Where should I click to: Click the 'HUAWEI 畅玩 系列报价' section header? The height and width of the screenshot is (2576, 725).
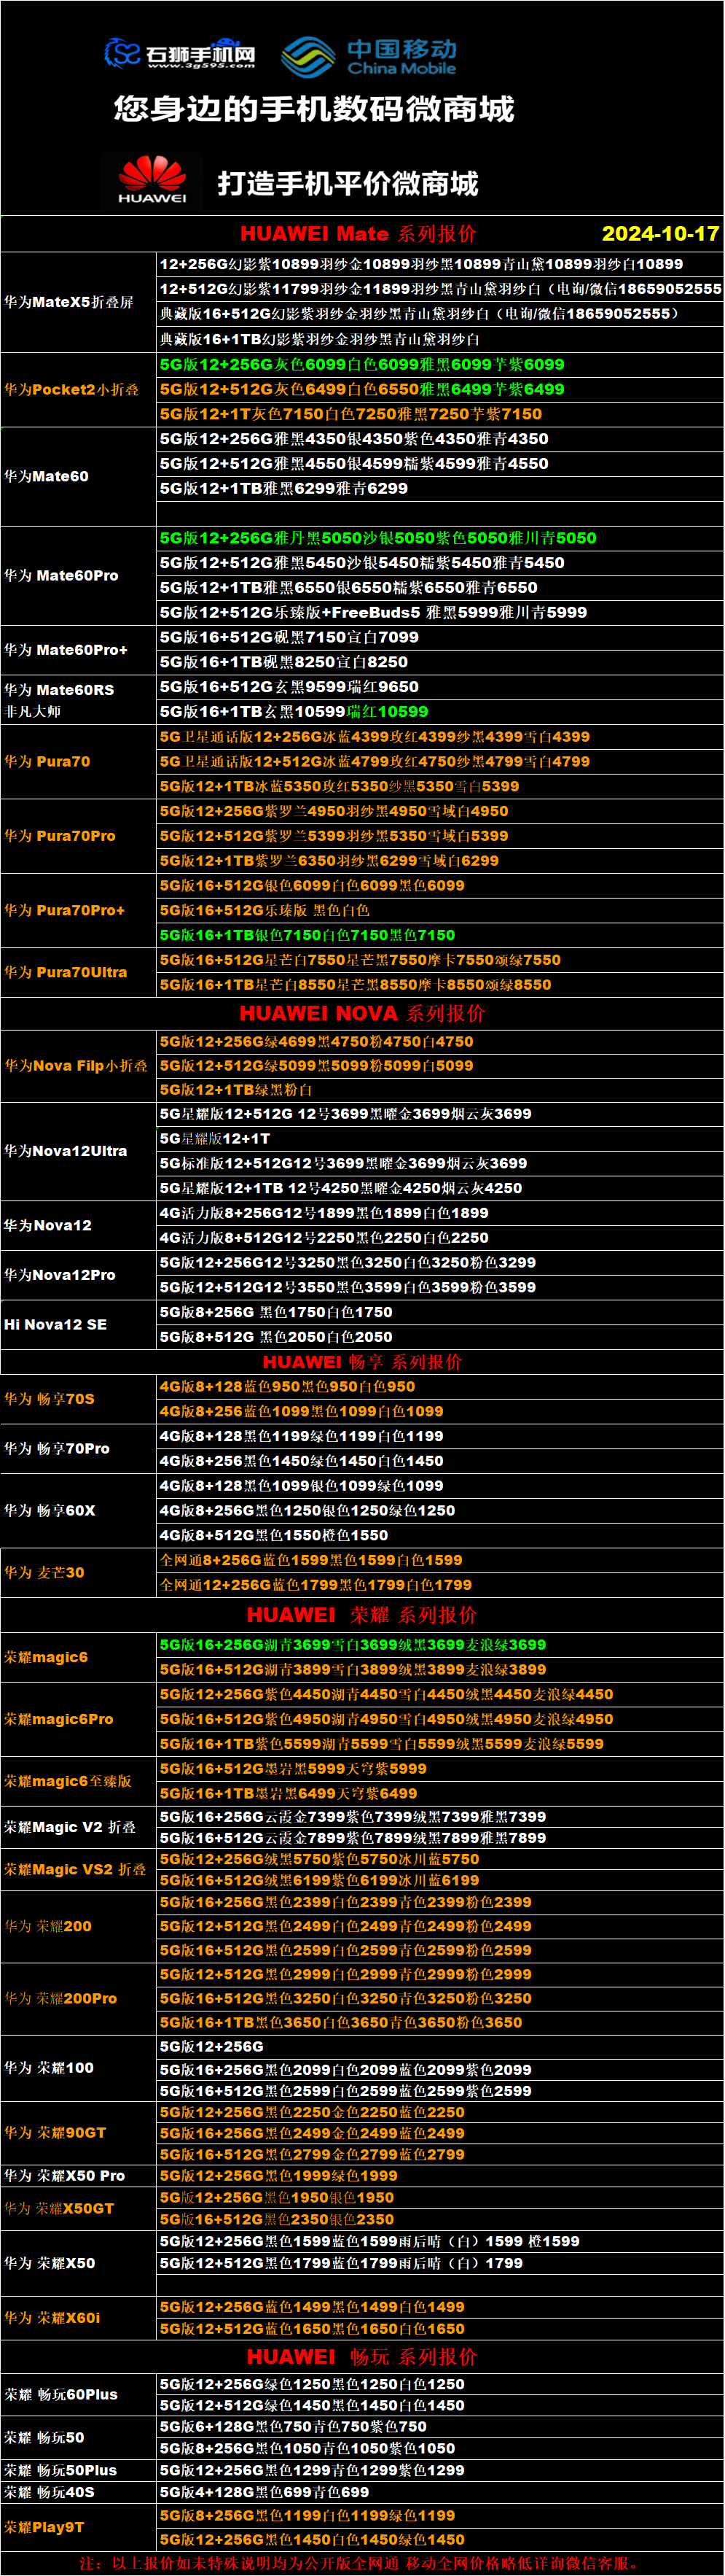coord(363,2357)
